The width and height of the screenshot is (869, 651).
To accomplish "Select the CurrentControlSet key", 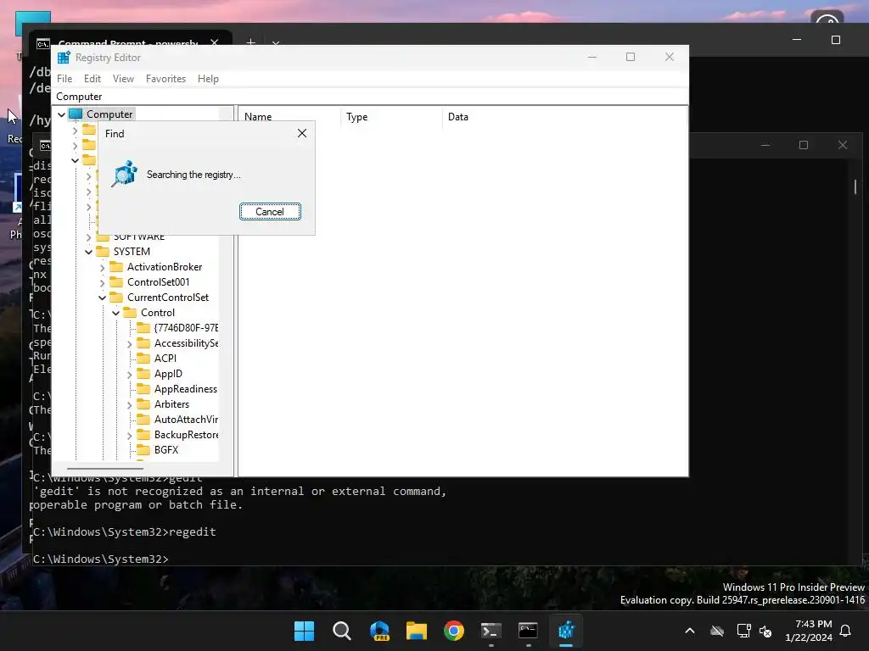I will click(x=168, y=298).
